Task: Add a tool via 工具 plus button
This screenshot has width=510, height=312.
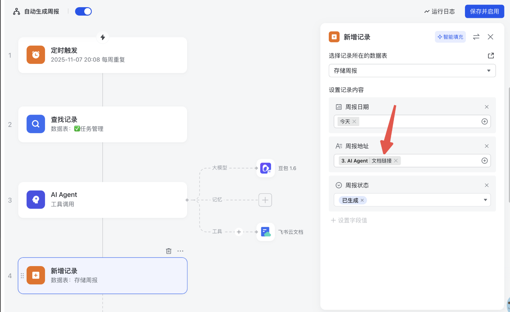Action: (239, 232)
